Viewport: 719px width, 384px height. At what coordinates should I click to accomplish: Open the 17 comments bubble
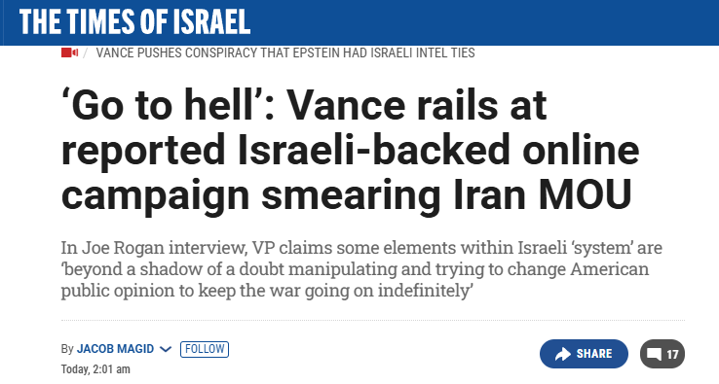[x=662, y=354]
